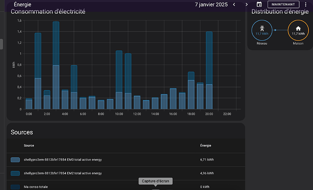Click the EM0 source color swatch
Viewport: 313px width, 190px height.
tap(15, 160)
